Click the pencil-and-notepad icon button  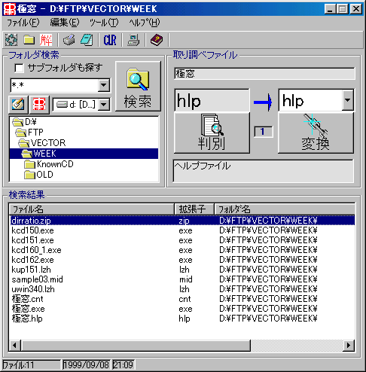(x=18, y=104)
